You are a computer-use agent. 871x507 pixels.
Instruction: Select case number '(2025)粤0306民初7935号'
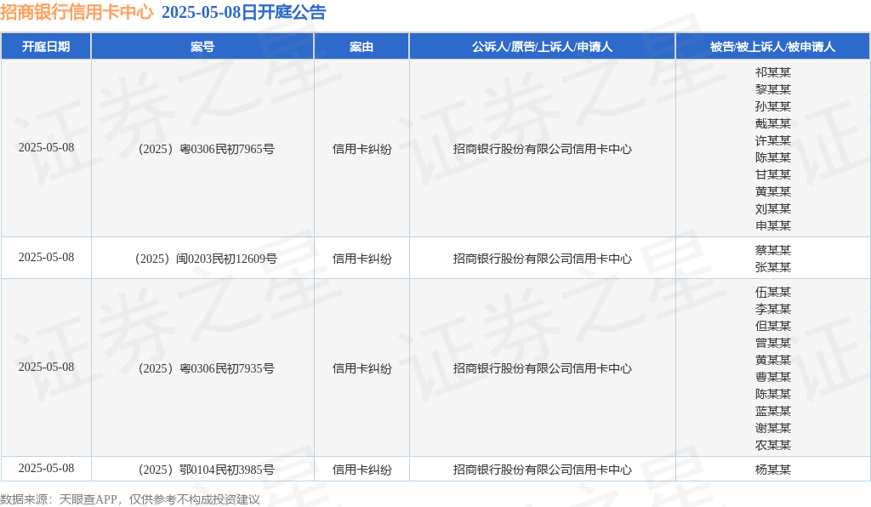pos(206,368)
